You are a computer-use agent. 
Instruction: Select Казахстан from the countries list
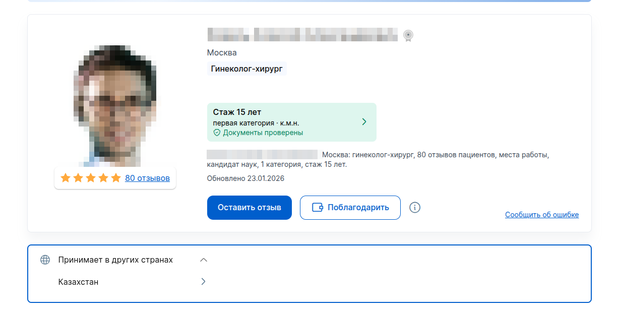click(x=79, y=282)
